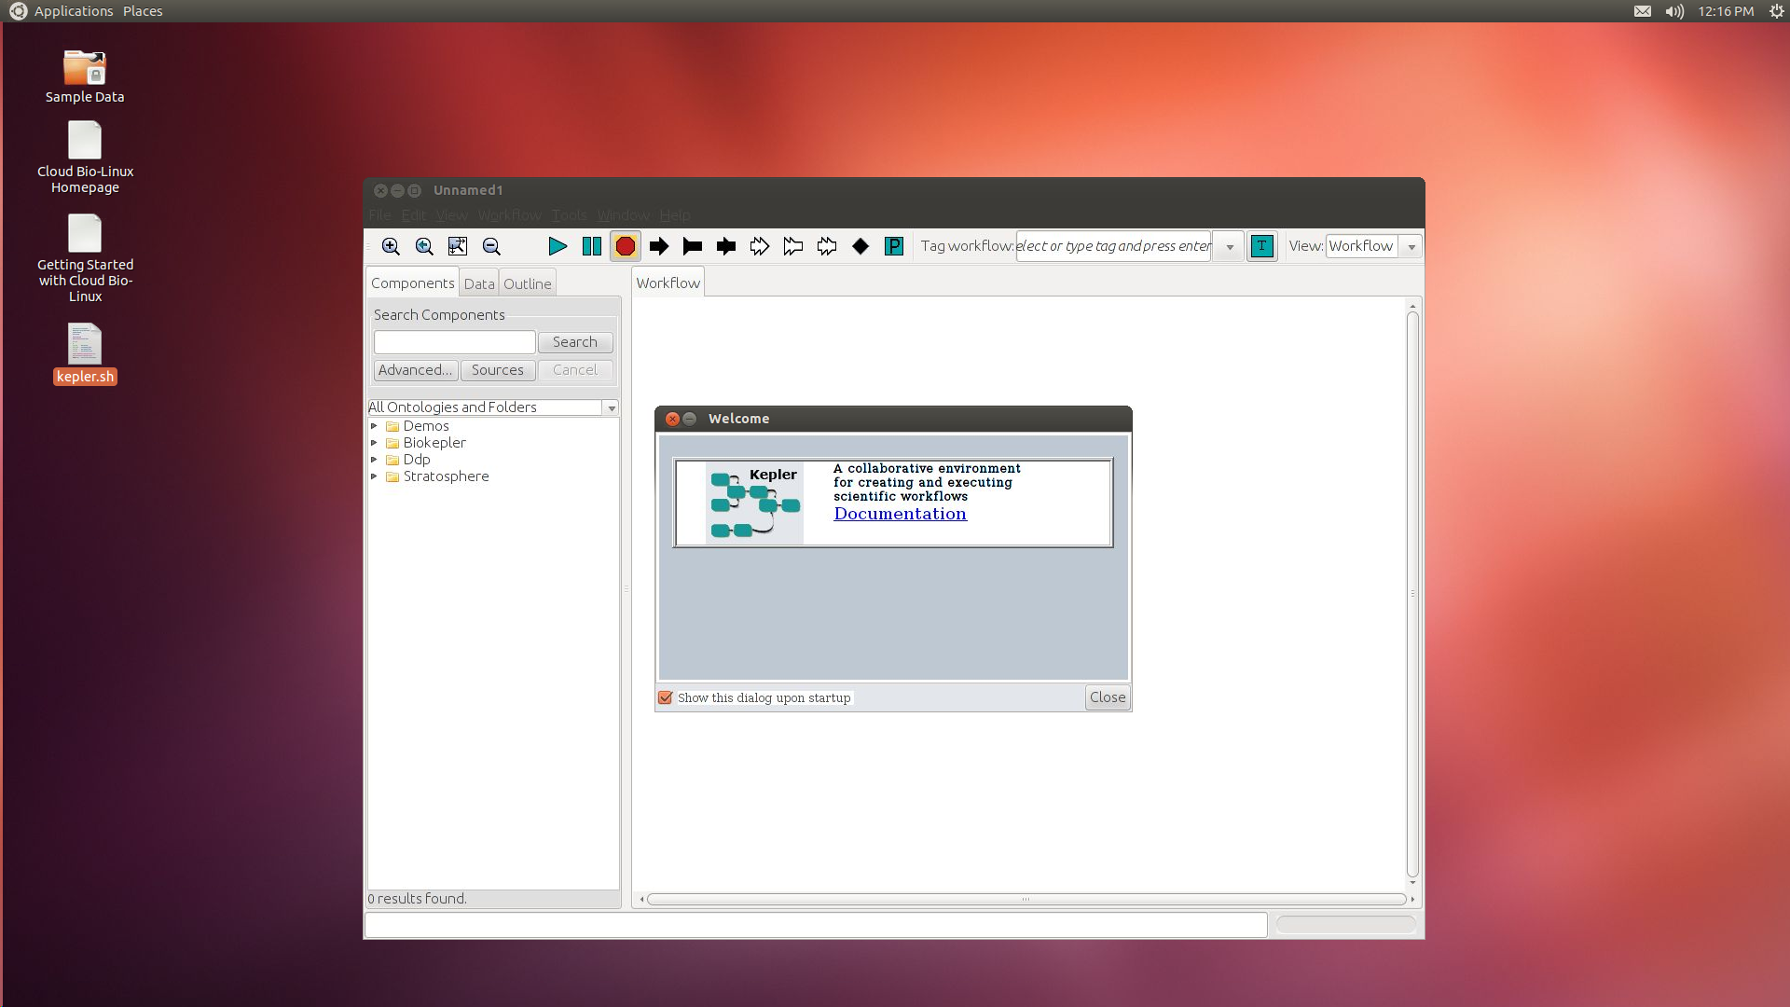Close Welcome dialog via red X
This screenshot has width=1790, height=1007.
point(672,419)
